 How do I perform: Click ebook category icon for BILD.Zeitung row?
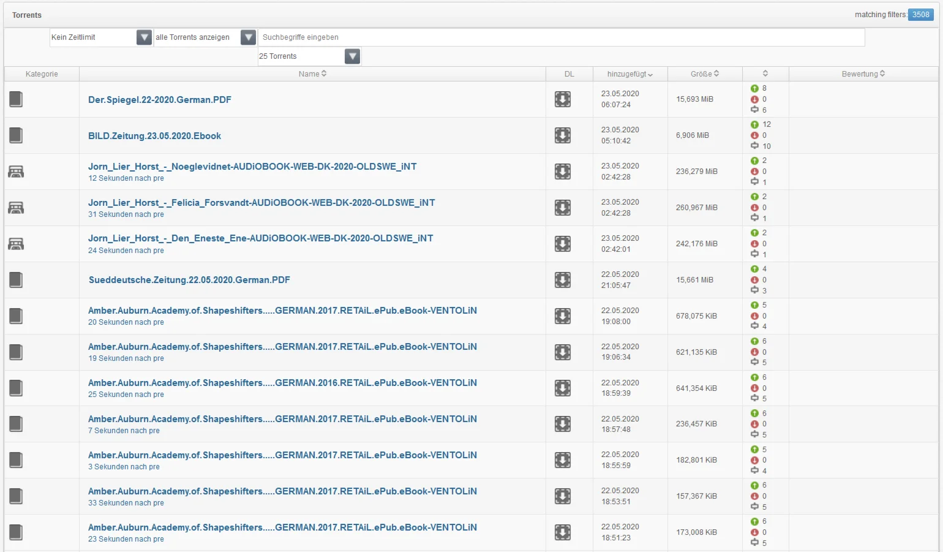16,135
